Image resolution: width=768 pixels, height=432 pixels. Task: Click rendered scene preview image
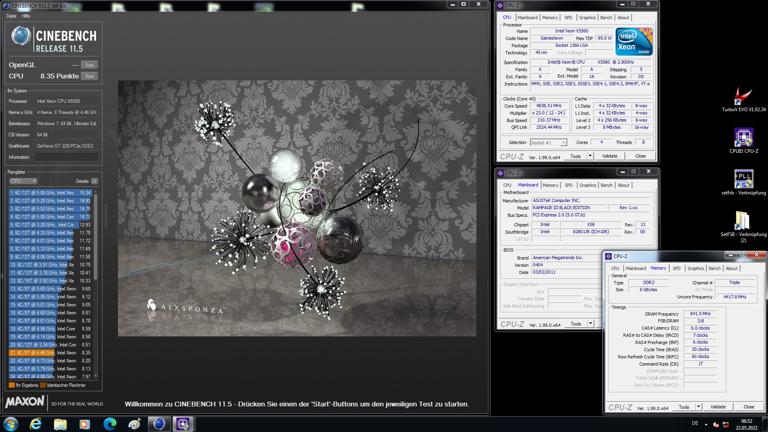297,208
